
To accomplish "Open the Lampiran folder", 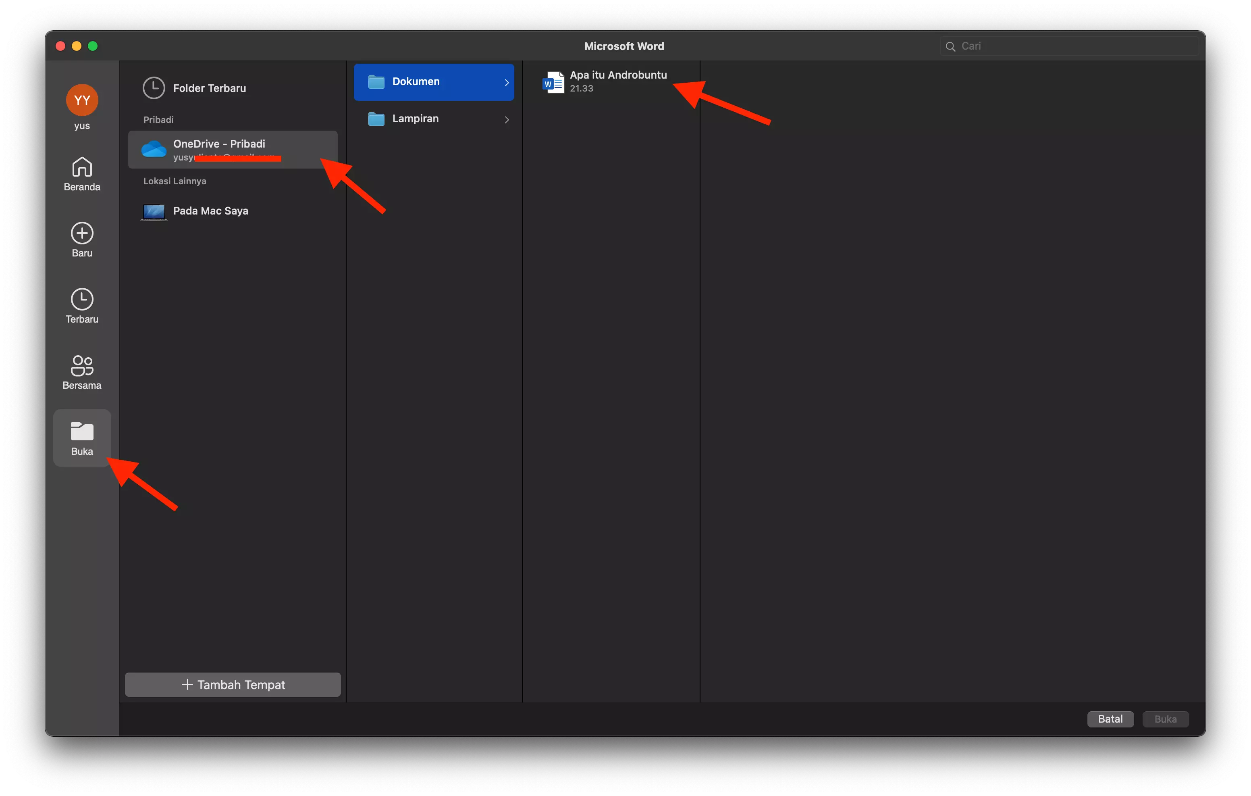I will click(434, 119).
